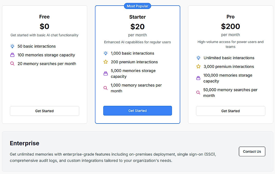The height and width of the screenshot is (174, 275).
Task: Click the magnifier icon beside "50,000 memory searches"
Action: (198, 93)
